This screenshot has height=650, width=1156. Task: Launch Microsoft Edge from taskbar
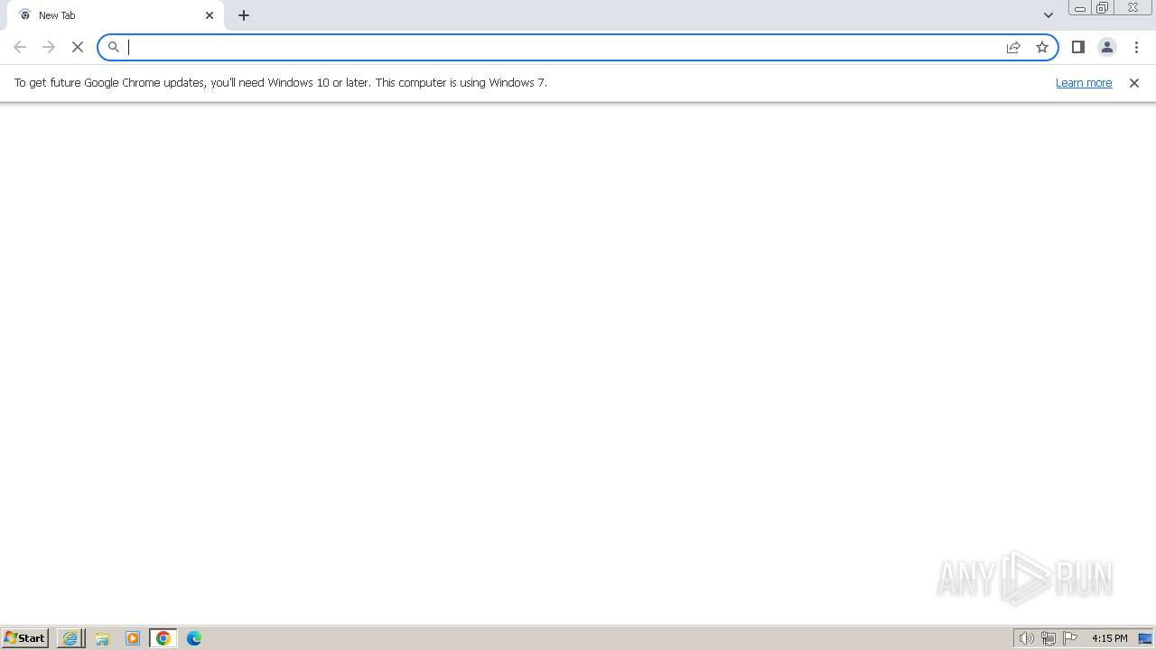(x=194, y=638)
